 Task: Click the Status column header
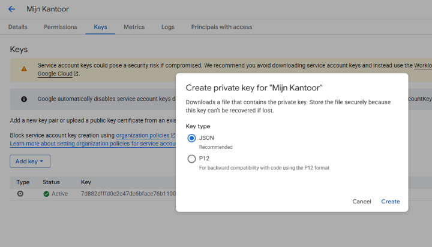click(51, 182)
